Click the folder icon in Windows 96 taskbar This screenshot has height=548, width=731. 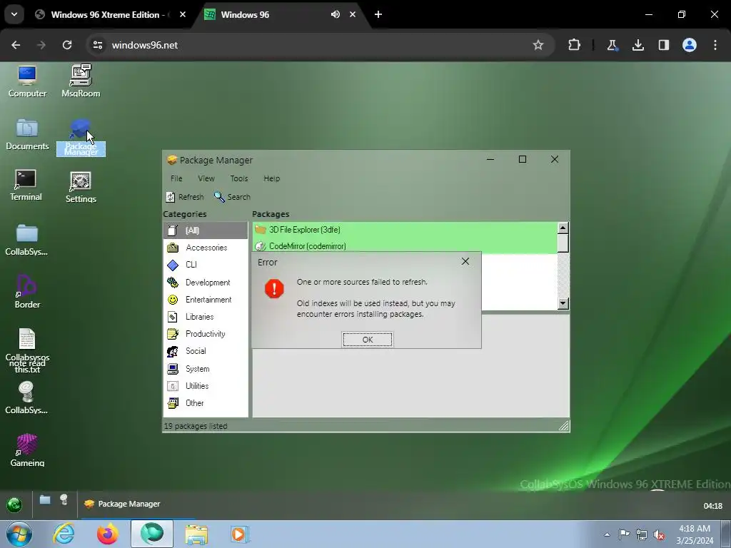(x=45, y=500)
